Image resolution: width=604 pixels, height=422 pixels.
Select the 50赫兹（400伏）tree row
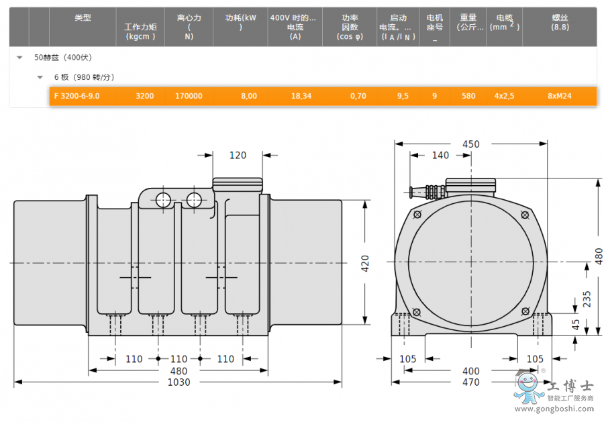(x=303, y=58)
